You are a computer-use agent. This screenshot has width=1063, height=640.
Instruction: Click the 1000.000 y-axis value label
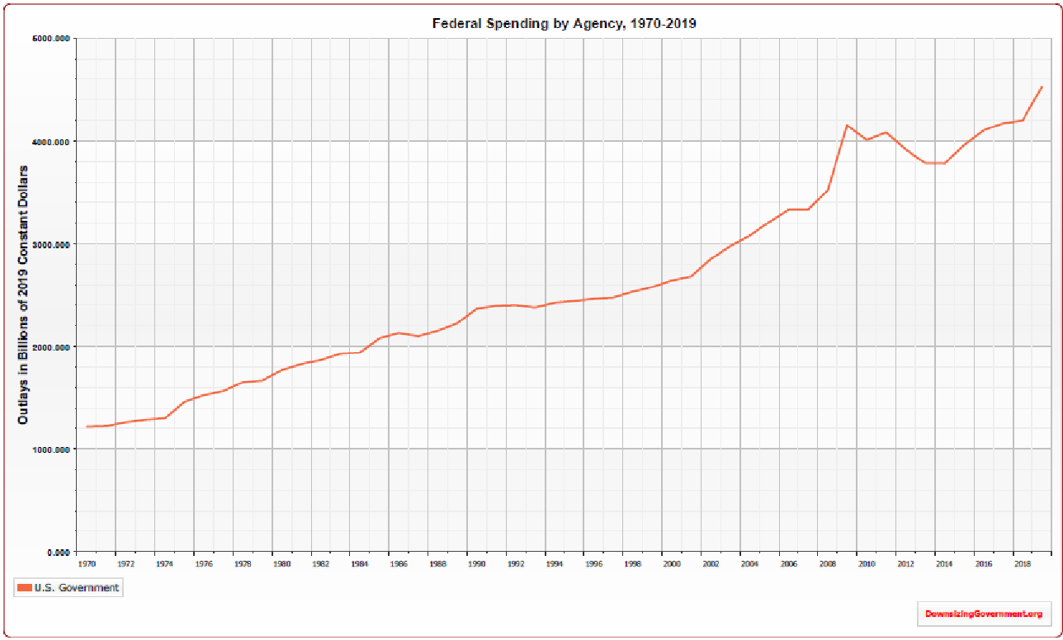52,449
